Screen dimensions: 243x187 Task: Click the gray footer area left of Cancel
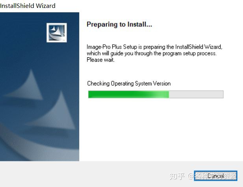[x=93, y=174]
